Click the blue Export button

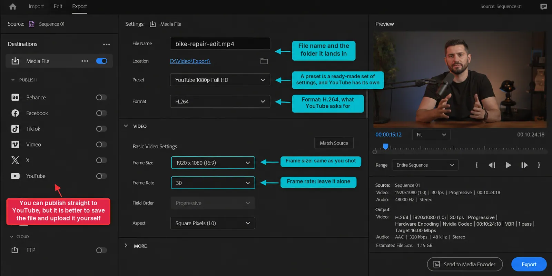[529, 264]
